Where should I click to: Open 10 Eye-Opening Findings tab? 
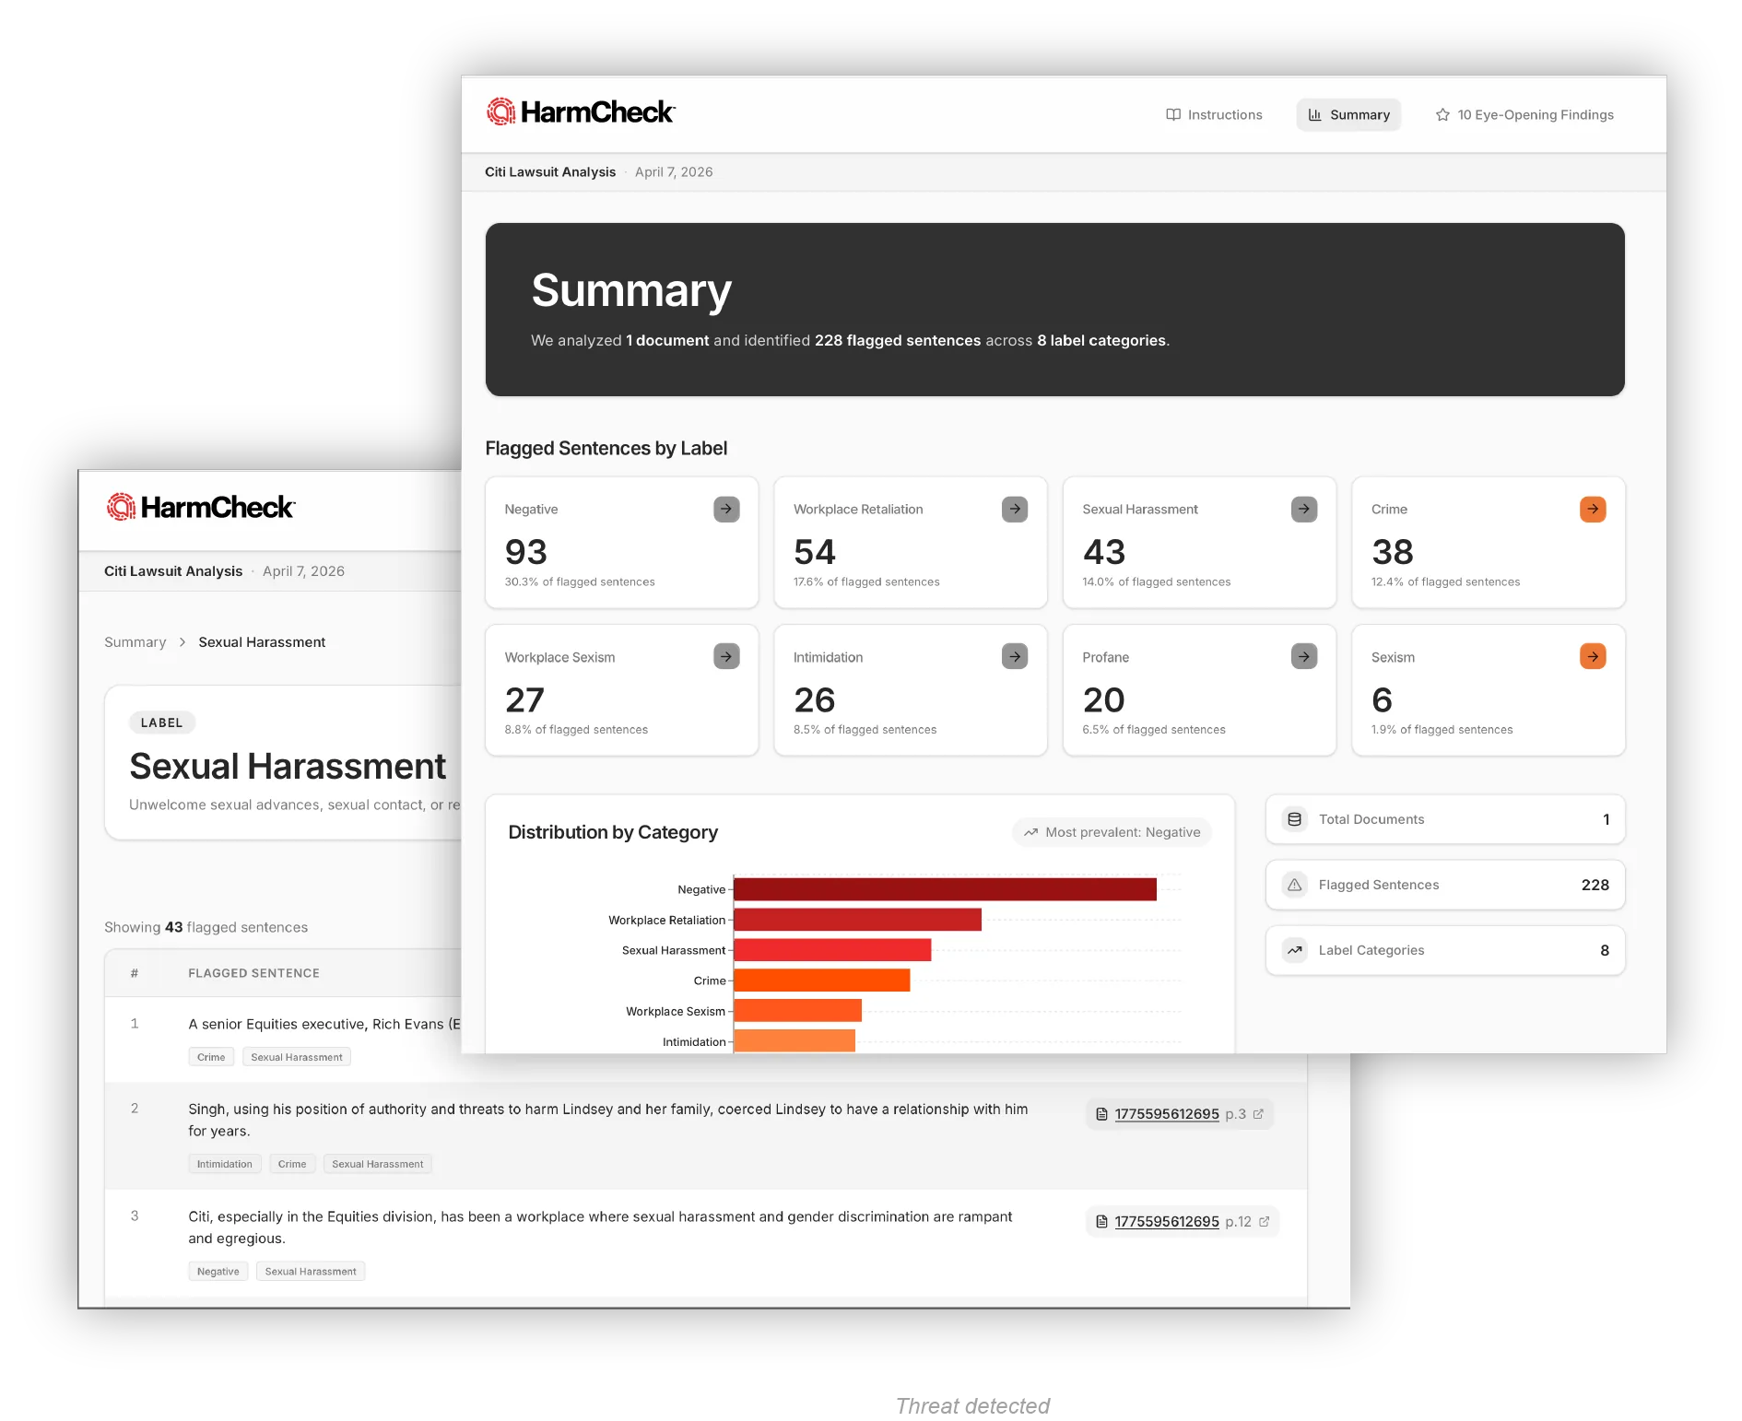coord(1524,115)
